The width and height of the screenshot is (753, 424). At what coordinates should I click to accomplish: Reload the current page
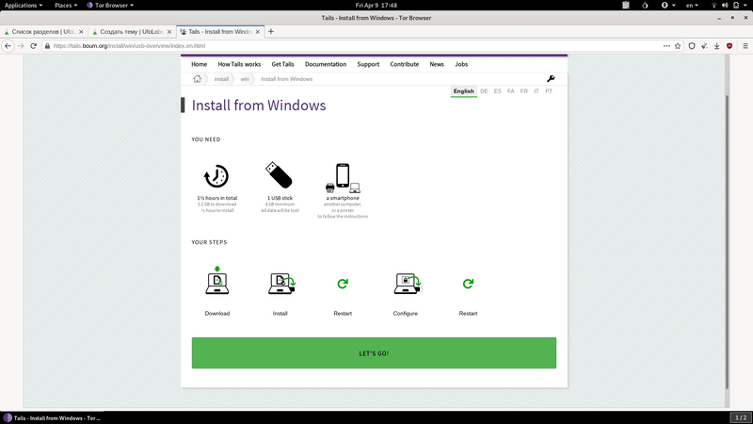point(33,45)
